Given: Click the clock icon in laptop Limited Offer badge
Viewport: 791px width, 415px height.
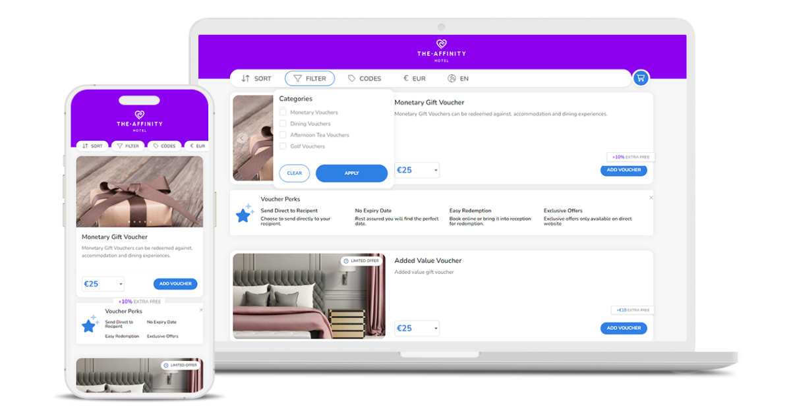Looking at the screenshot, I should (346, 261).
